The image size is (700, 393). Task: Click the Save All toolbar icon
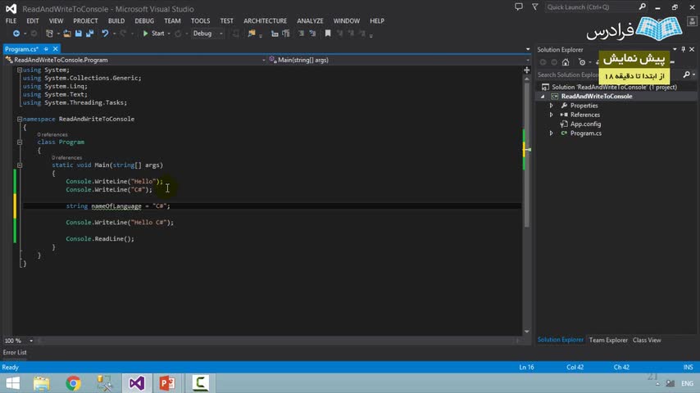(89, 34)
